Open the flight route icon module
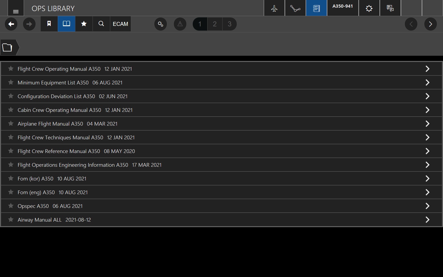Image resolution: width=443 pixels, height=277 pixels. [295, 8]
